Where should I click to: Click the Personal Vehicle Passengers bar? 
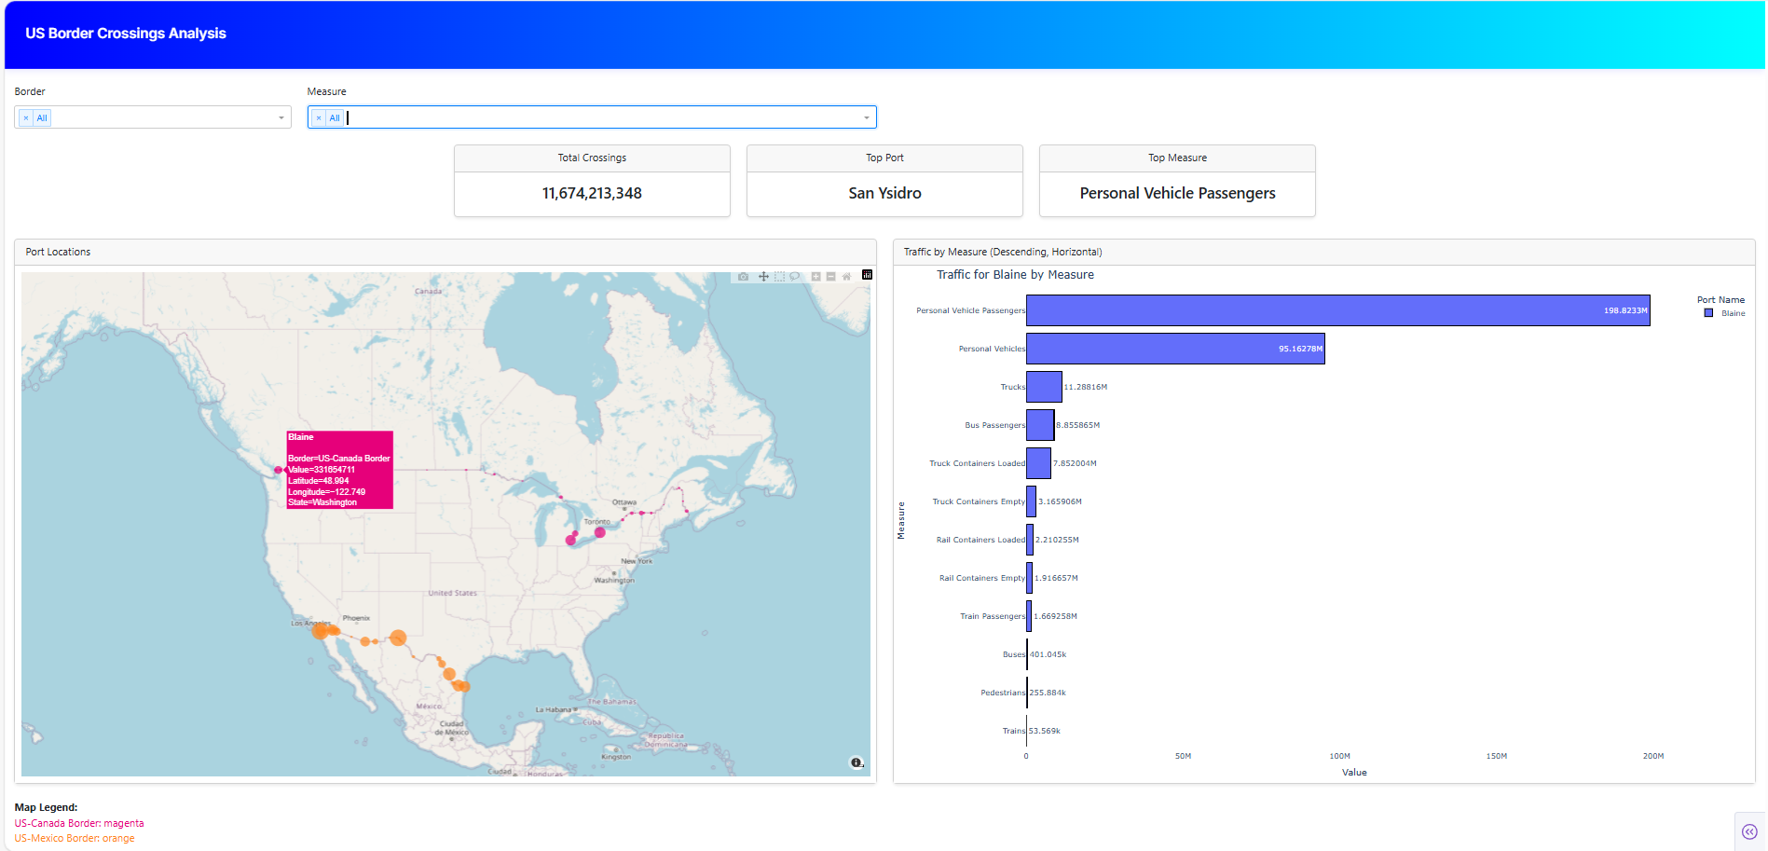1337,310
